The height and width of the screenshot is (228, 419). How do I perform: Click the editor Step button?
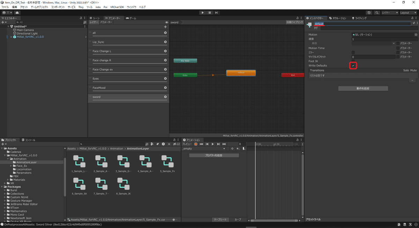(x=216, y=13)
